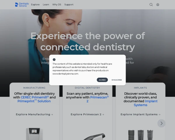175x140 pixels.
Task: Open the Why DS menu
Action: (x=57, y=5)
